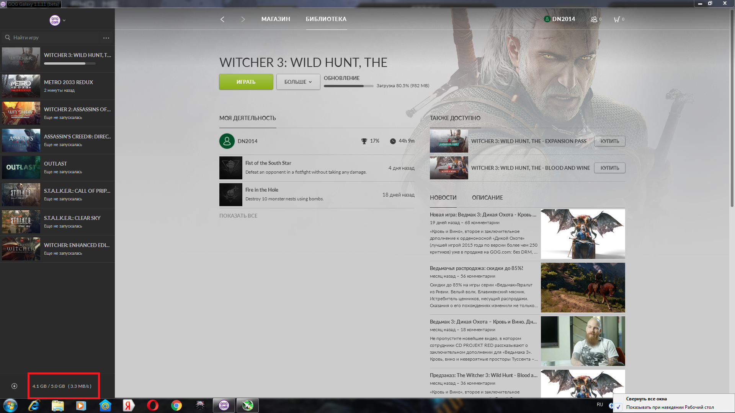Click the update download progress bar

click(x=348, y=86)
